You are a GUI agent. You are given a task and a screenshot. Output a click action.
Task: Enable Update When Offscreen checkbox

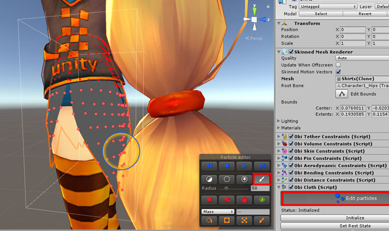coord(338,65)
